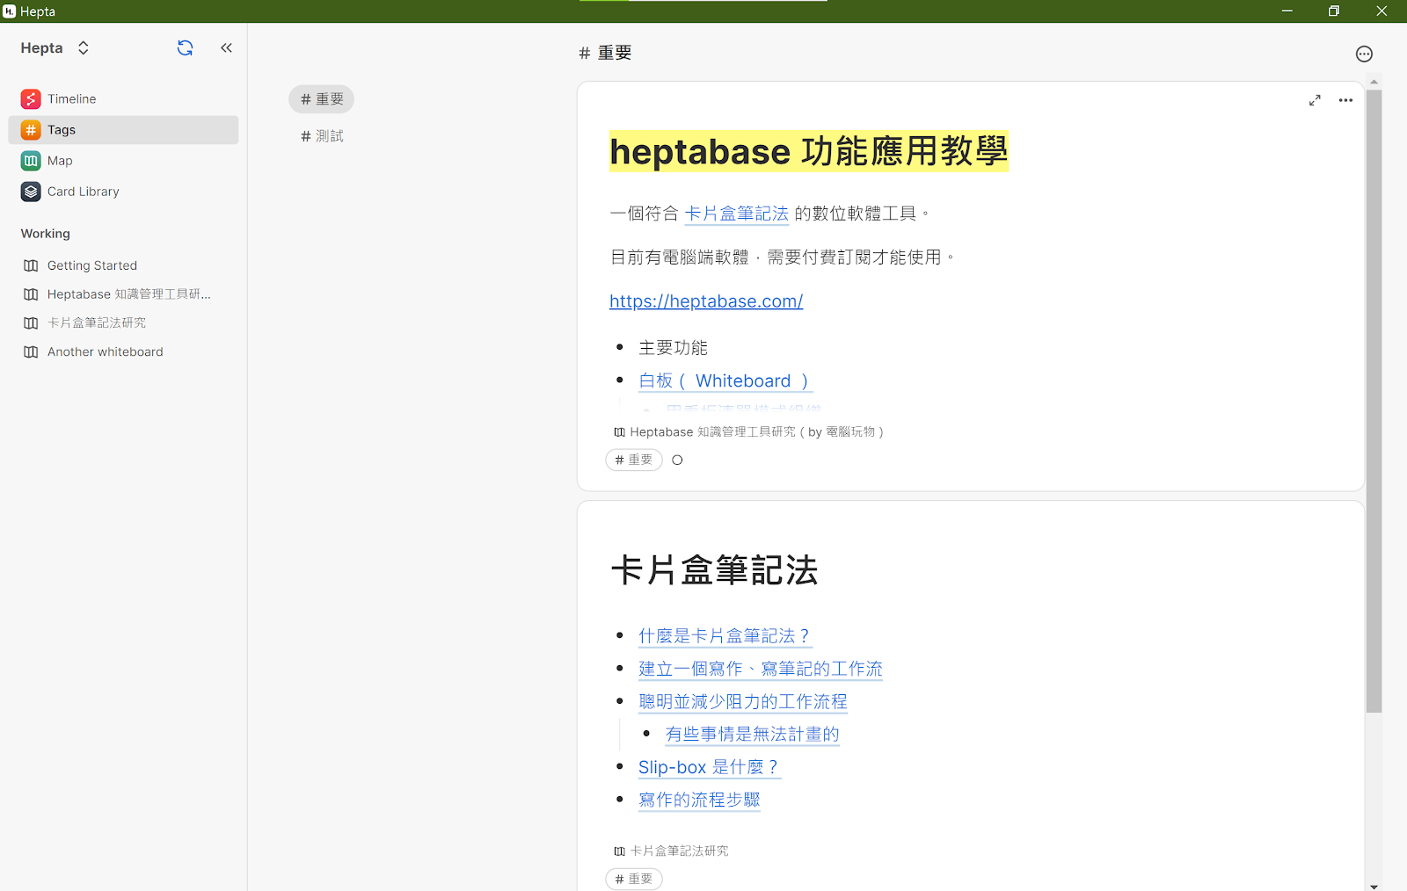Click the heptabase 功能應用教學 card title
This screenshot has width=1407, height=891.
tap(809, 151)
